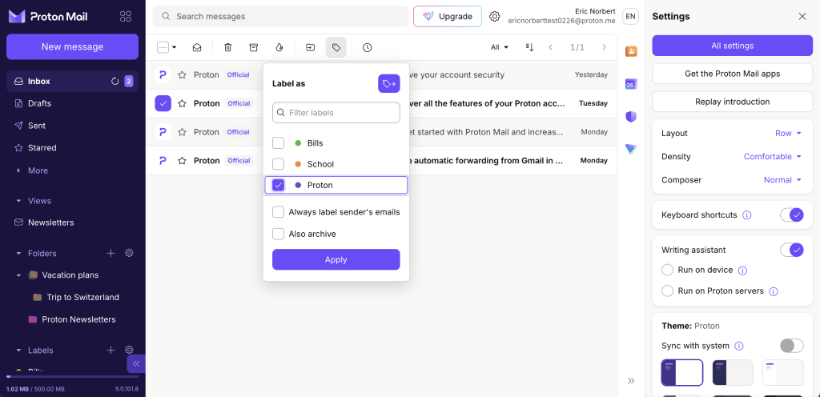This screenshot has height=397, width=820.
Task: Open the Starred folder
Action: 72,148
